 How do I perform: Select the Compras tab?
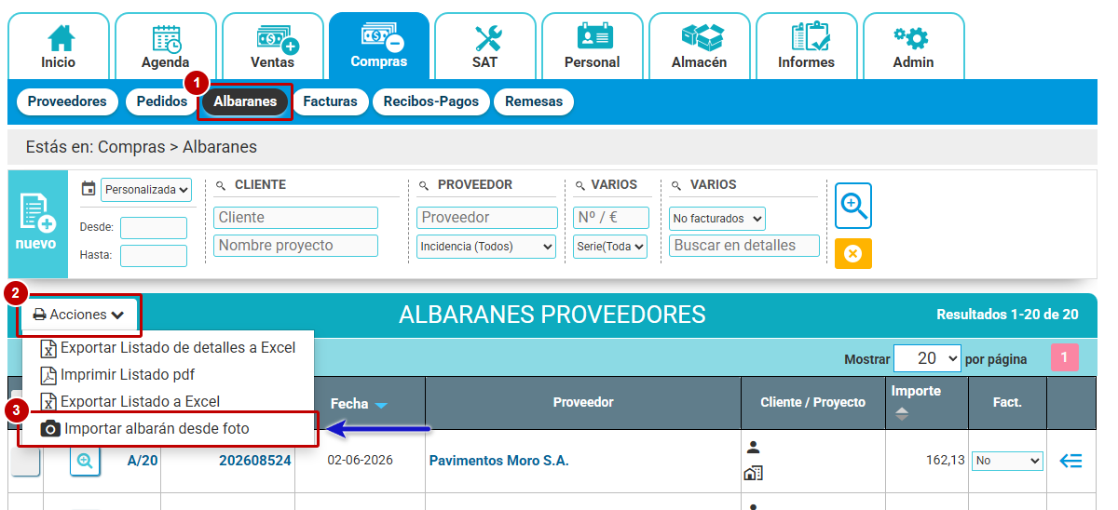pos(379,46)
